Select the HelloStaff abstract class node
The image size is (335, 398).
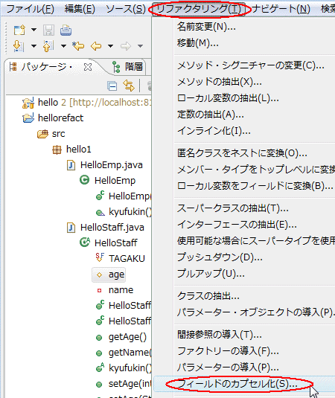pyautogui.click(x=109, y=243)
